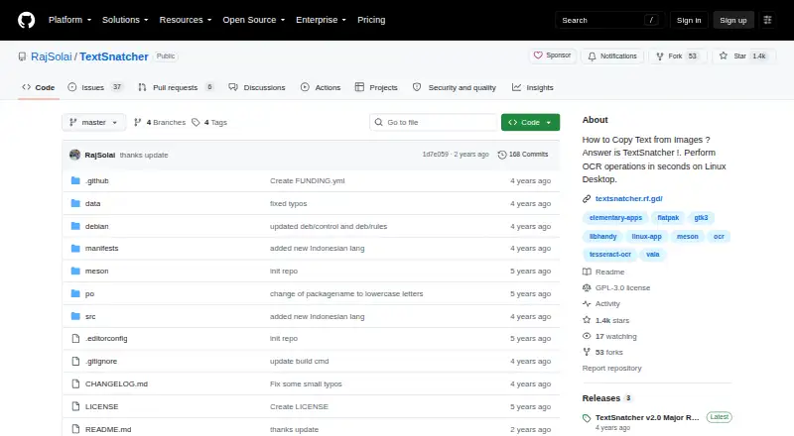Open the 4 Branches link
Image resolution: width=794 pixels, height=436 pixels.
160,123
